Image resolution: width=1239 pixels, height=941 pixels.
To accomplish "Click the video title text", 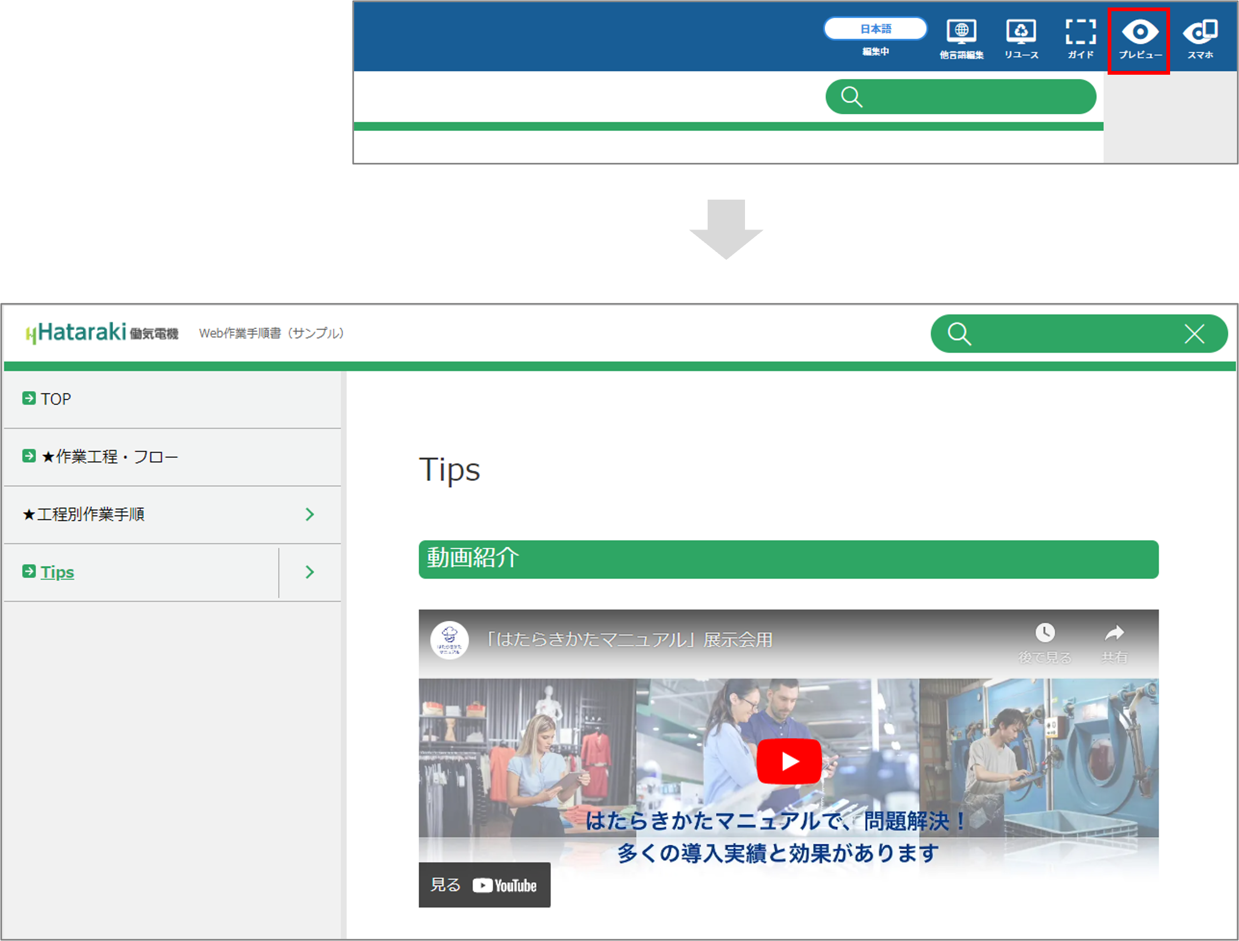I will 629,639.
